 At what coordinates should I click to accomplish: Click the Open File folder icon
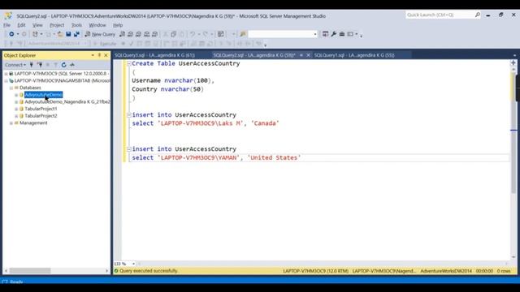(x=60, y=34)
